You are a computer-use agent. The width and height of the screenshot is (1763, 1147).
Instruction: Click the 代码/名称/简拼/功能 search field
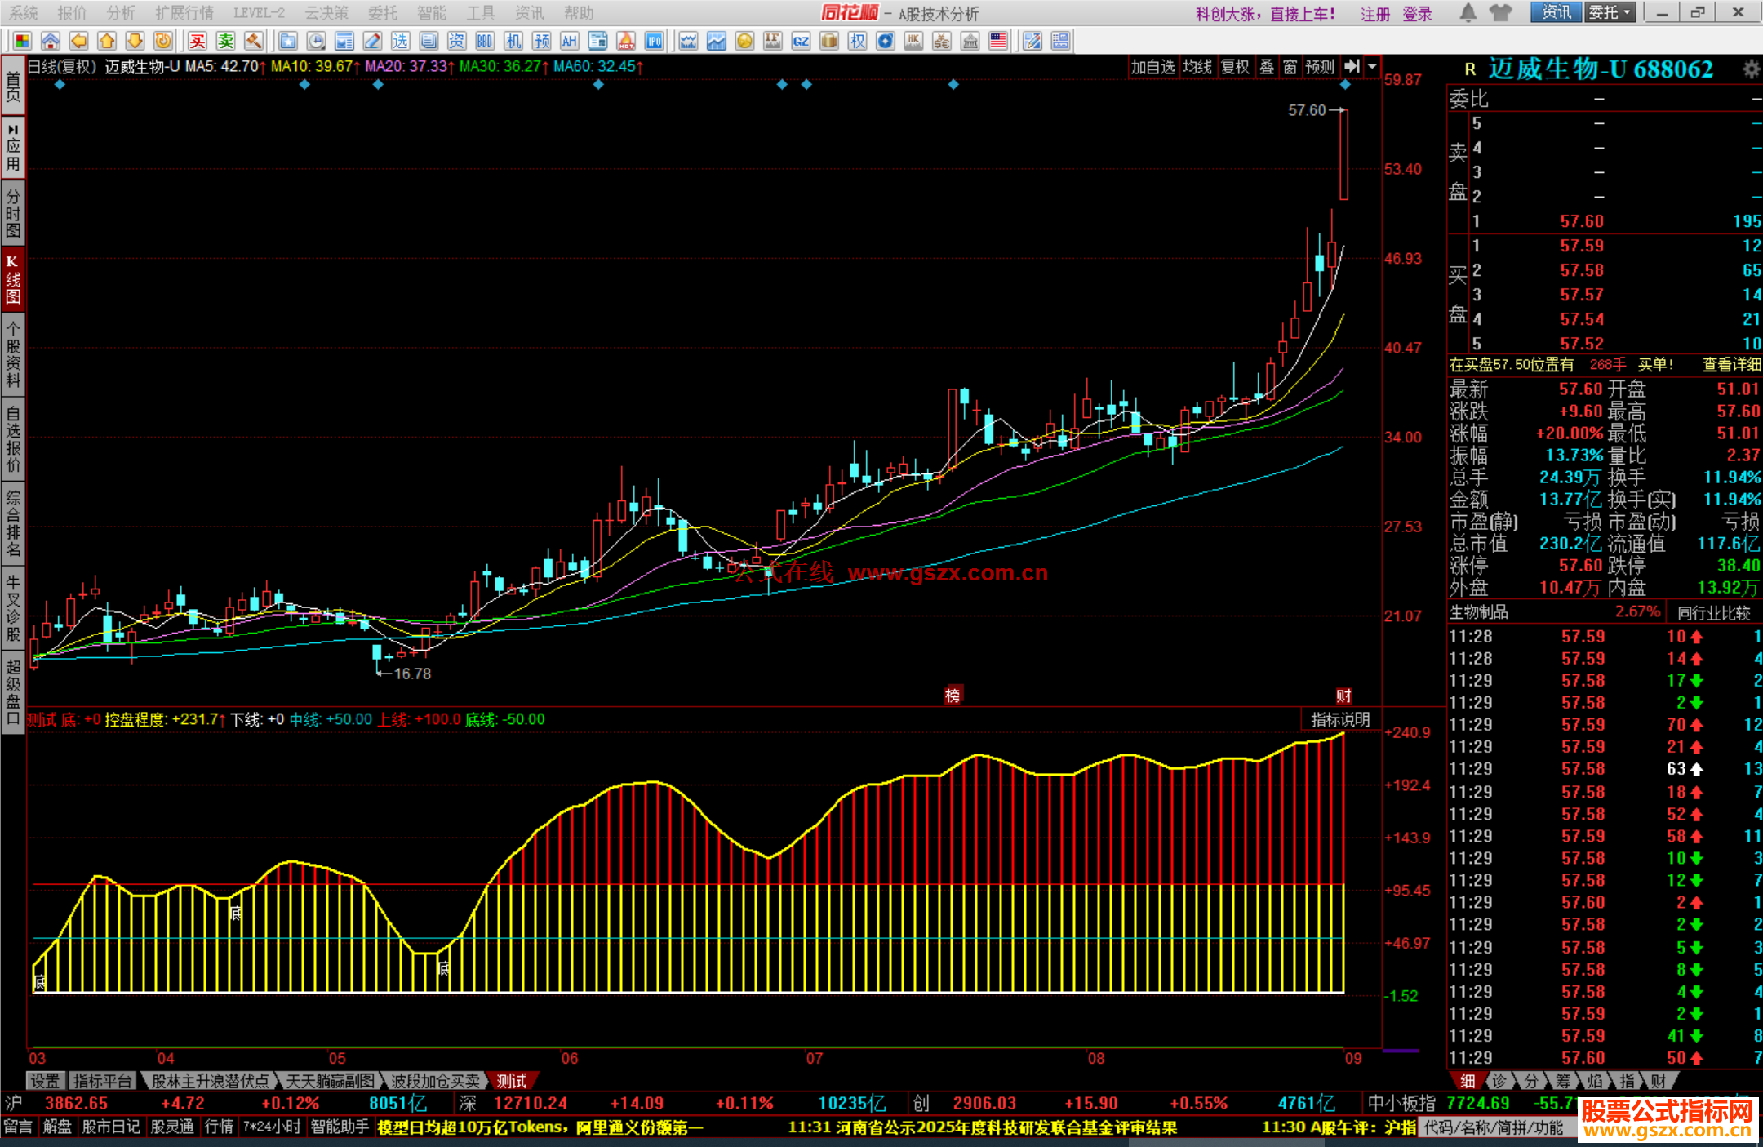(x=1494, y=1127)
